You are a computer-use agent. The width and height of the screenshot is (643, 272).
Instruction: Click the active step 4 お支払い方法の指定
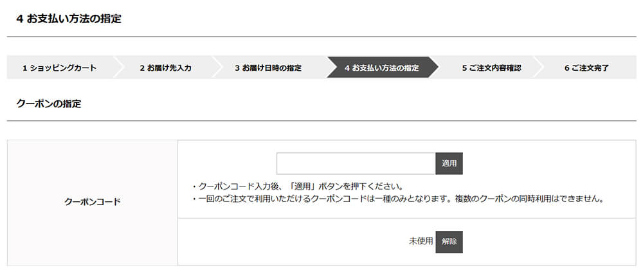tap(382, 68)
